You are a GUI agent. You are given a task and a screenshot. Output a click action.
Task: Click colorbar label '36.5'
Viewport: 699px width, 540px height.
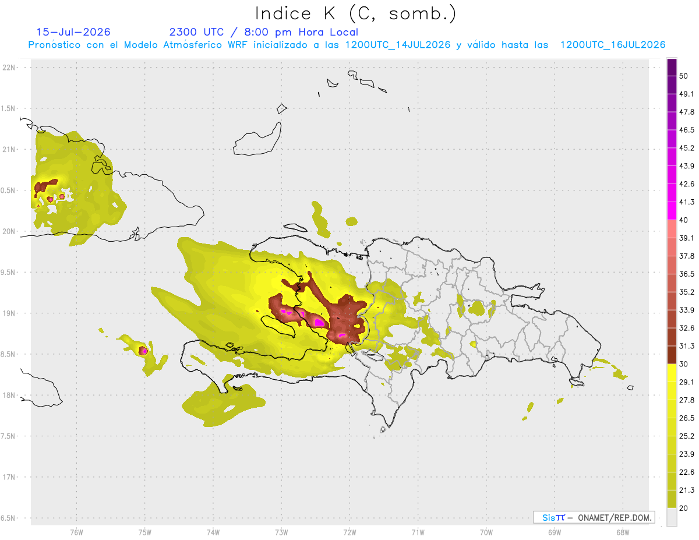(687, 274)
